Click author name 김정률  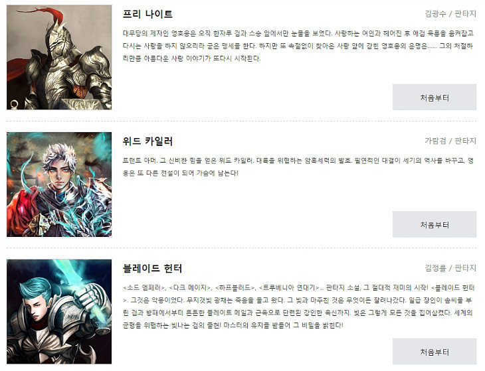tap(435, 268)
